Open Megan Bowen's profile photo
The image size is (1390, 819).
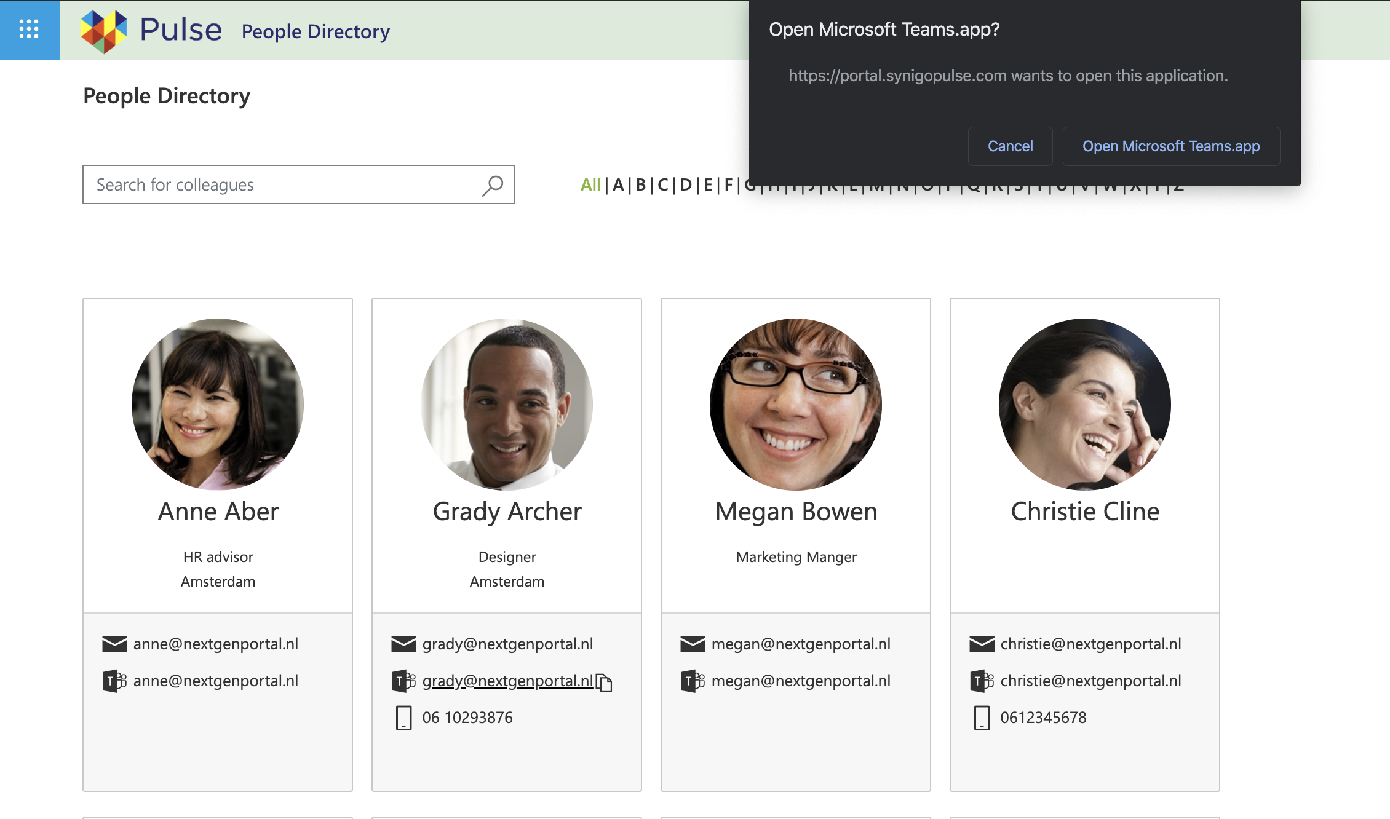(796, 404)
